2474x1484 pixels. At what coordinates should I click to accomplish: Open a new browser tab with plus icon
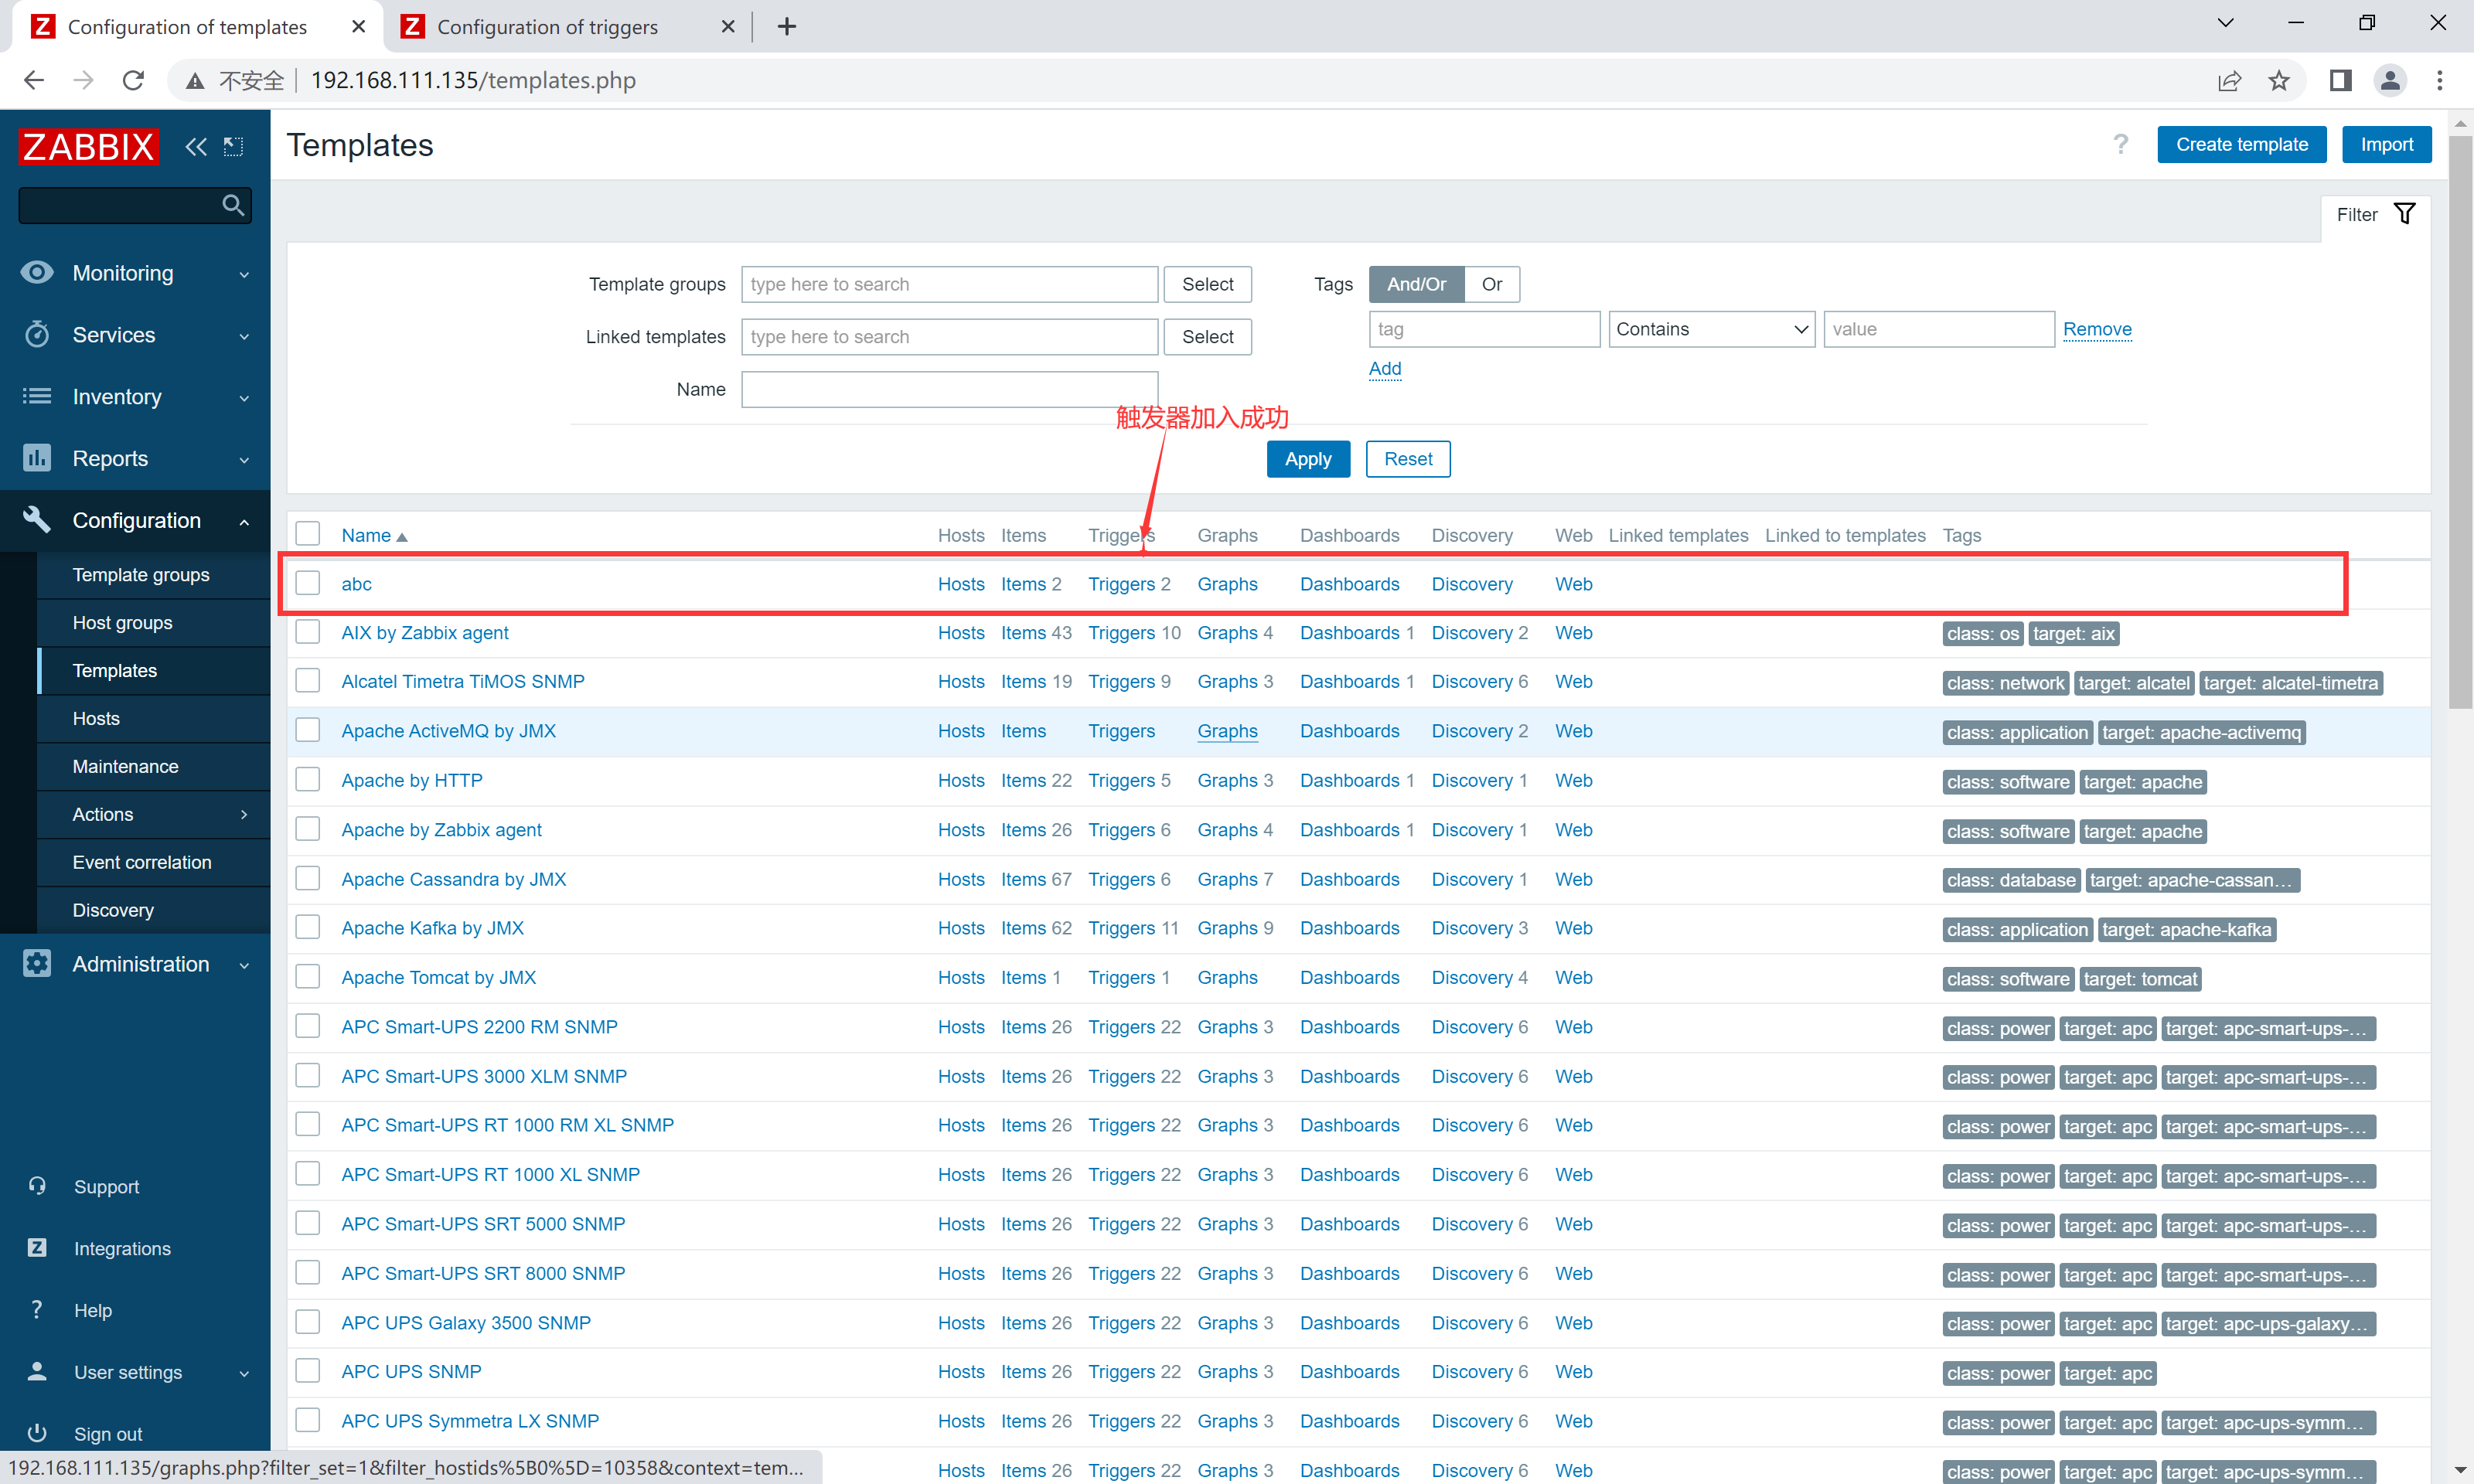(x=787, y=26)
